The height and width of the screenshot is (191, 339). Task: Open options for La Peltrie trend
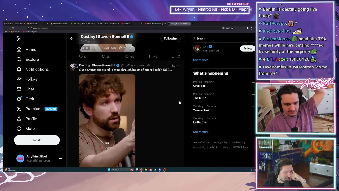(x=253, y=119)
